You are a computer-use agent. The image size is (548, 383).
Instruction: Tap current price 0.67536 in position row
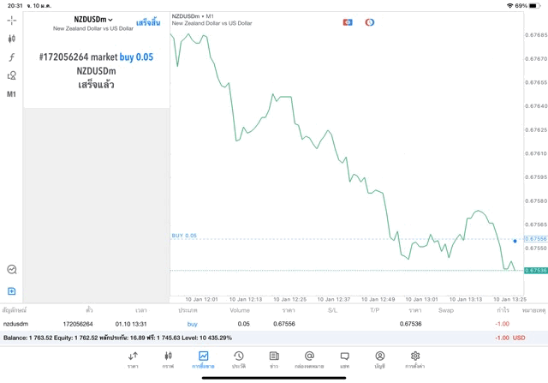point(411,324)
